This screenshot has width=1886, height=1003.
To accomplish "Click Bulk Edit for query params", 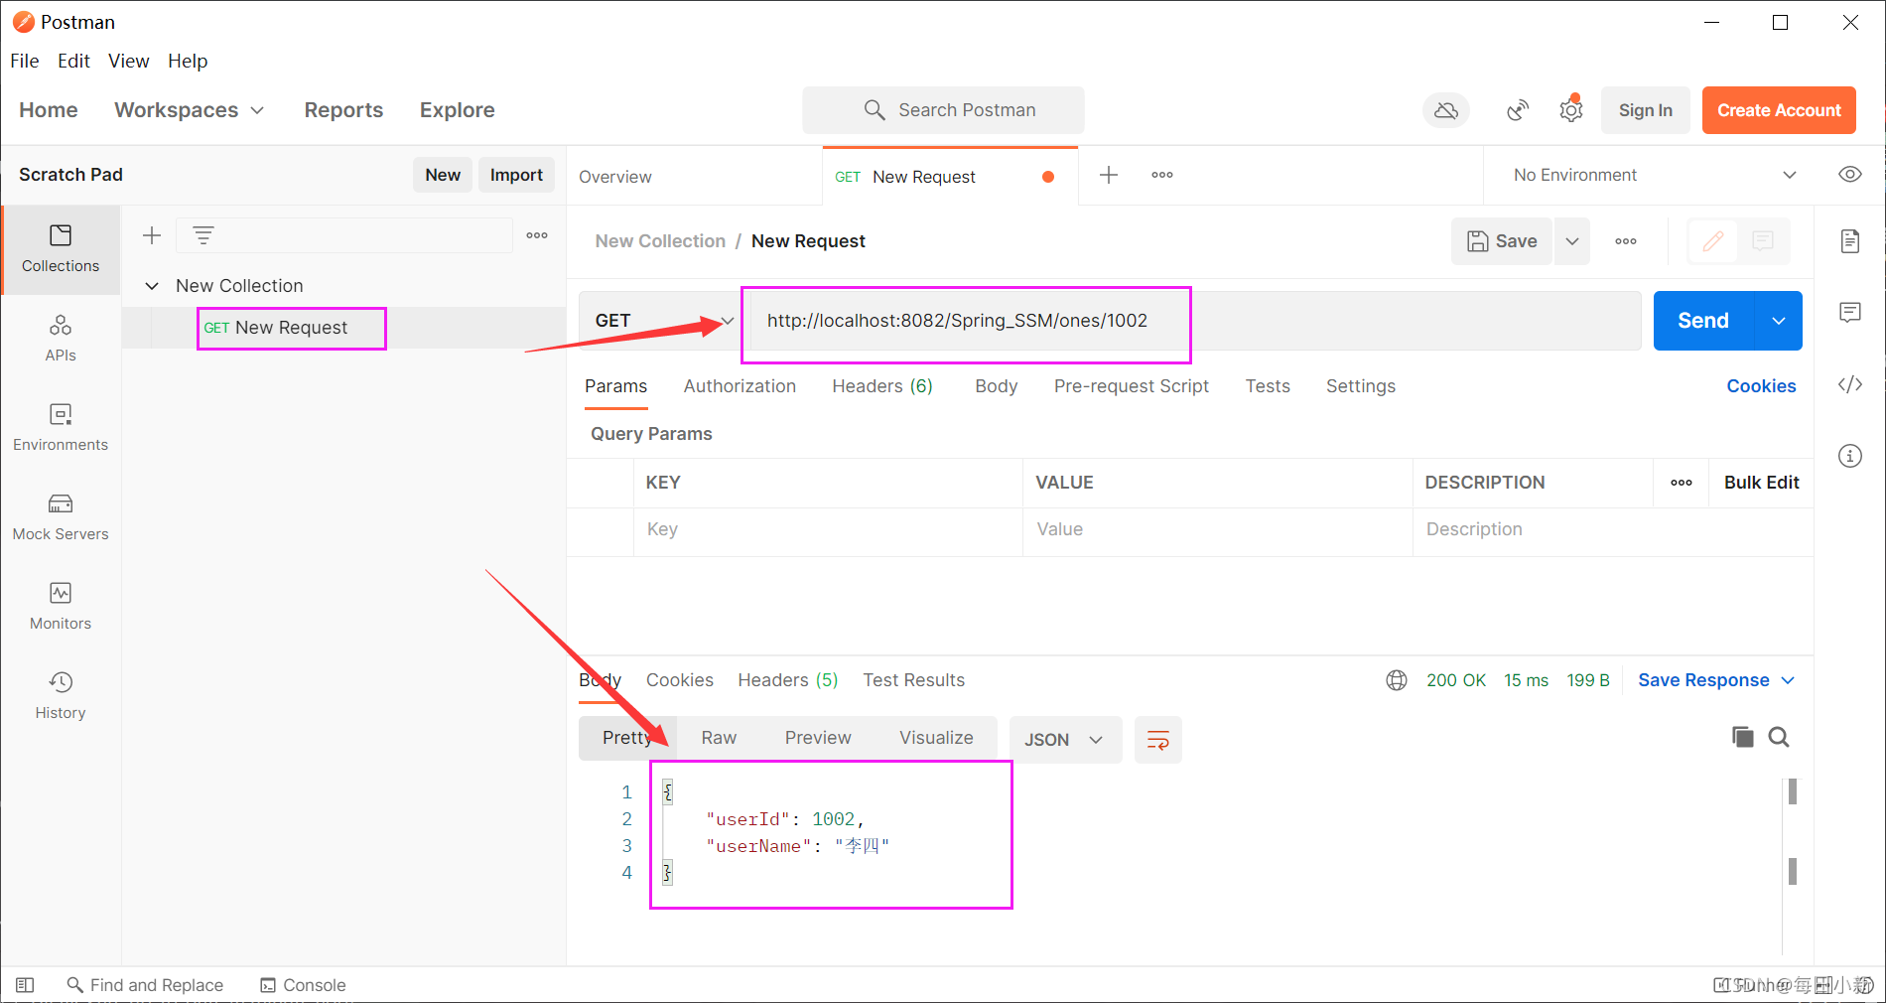I will coord(1761,483).
